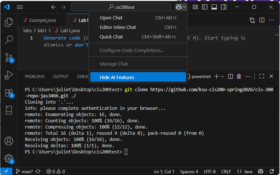The width and height of the screenshot is (280, 175).
Task: Maximize the panel size
Action: 262,76
